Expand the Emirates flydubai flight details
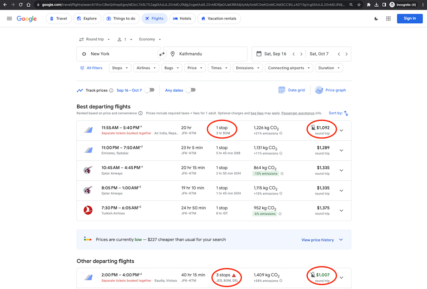Screen dimensions: 427x289 tap(341, 150)
